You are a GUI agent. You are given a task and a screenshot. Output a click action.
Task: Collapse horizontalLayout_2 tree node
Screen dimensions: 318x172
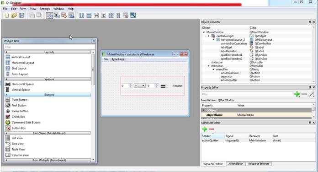(x=213, y=40)
